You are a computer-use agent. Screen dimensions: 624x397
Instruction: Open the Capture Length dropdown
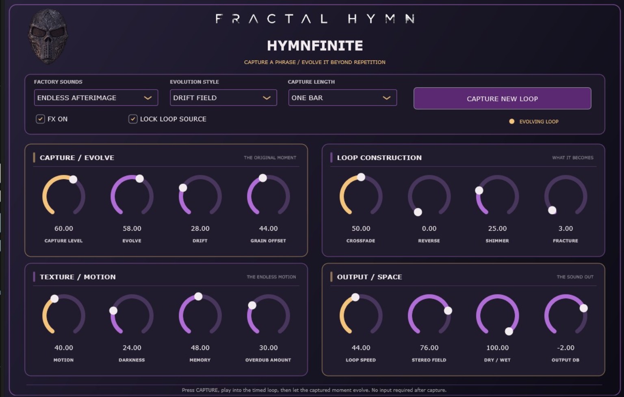pyautogui.click(x=342, y=98)
